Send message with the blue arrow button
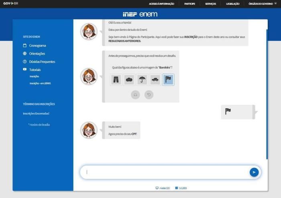This screenshot has width=281, height=198. (254, 172)
